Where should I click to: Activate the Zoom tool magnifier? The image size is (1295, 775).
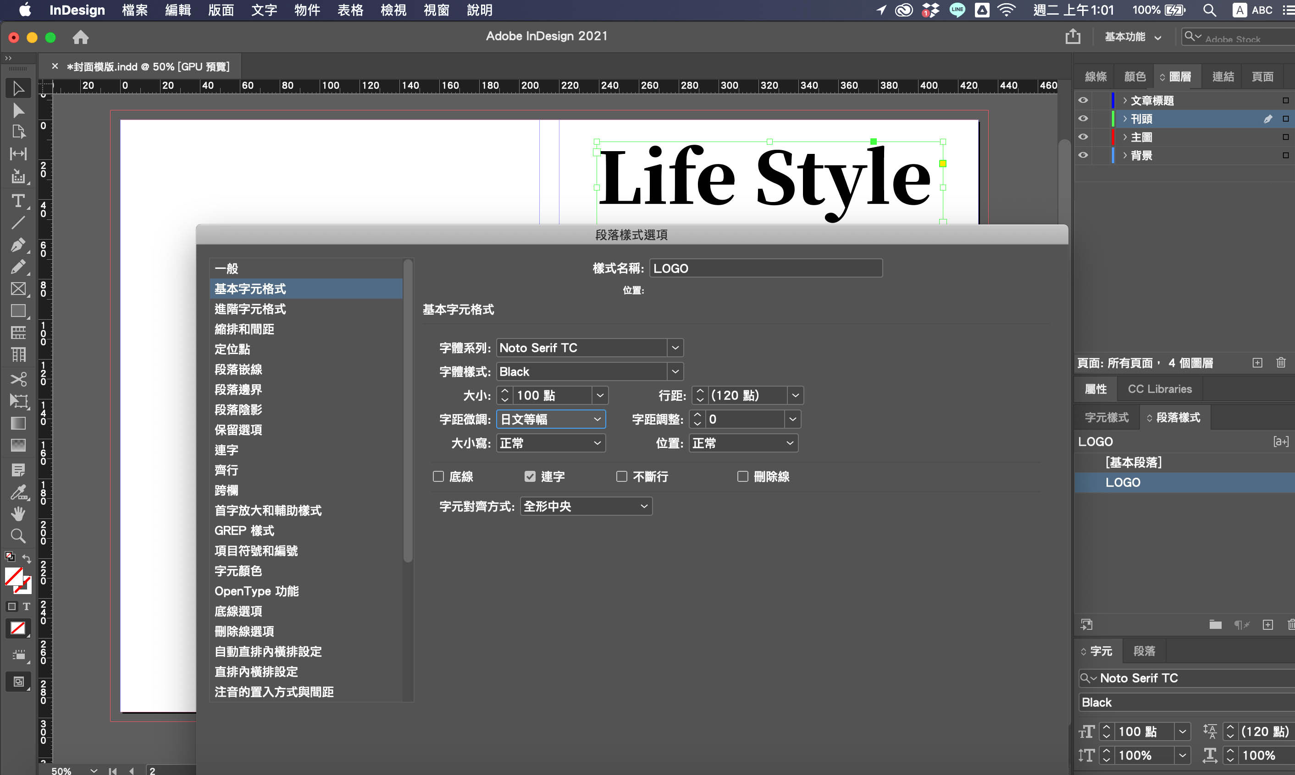[x=18, y=536]
